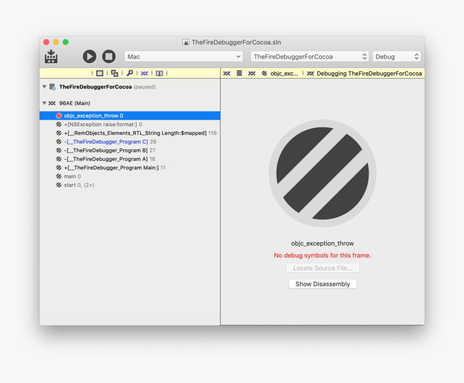Resume execution with the Continue button
The height and width of the screenshot is (383, 464).
(x=89, y=56)
